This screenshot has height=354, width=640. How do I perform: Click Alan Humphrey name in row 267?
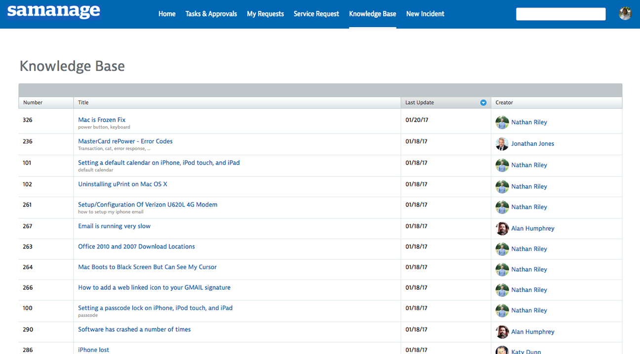[x=533, y=229]
